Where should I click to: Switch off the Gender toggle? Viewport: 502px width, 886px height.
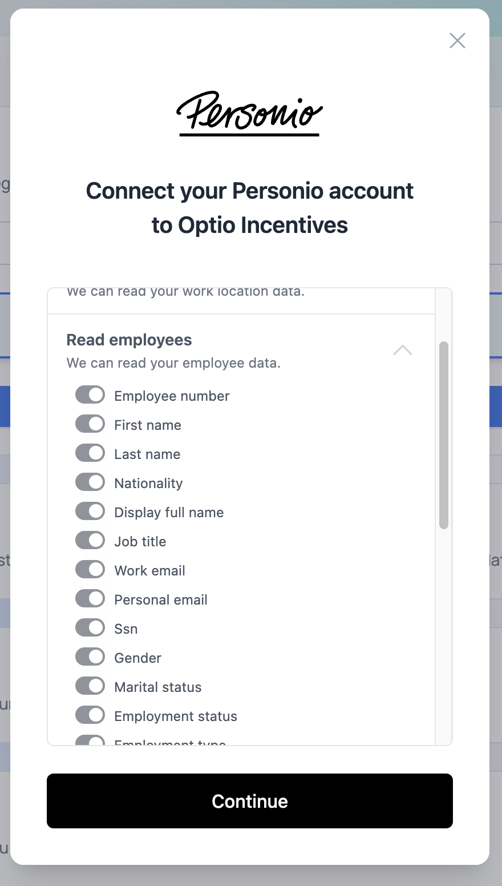coord(90,657)
